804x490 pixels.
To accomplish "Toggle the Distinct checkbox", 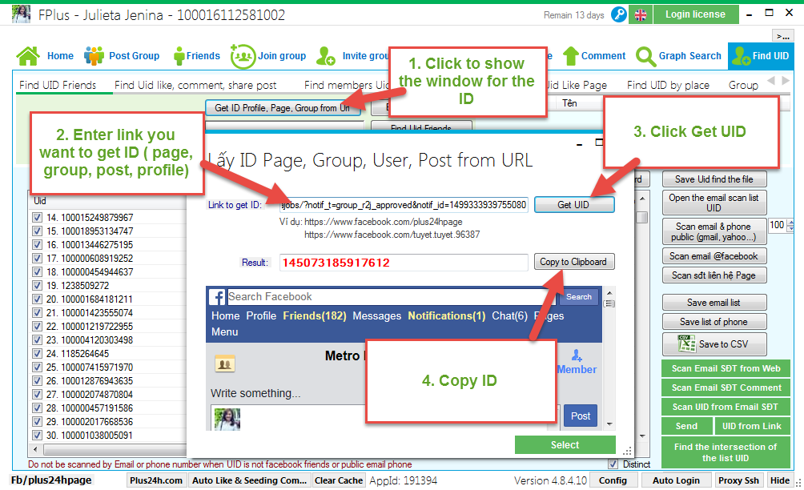I will pos(613,464).
